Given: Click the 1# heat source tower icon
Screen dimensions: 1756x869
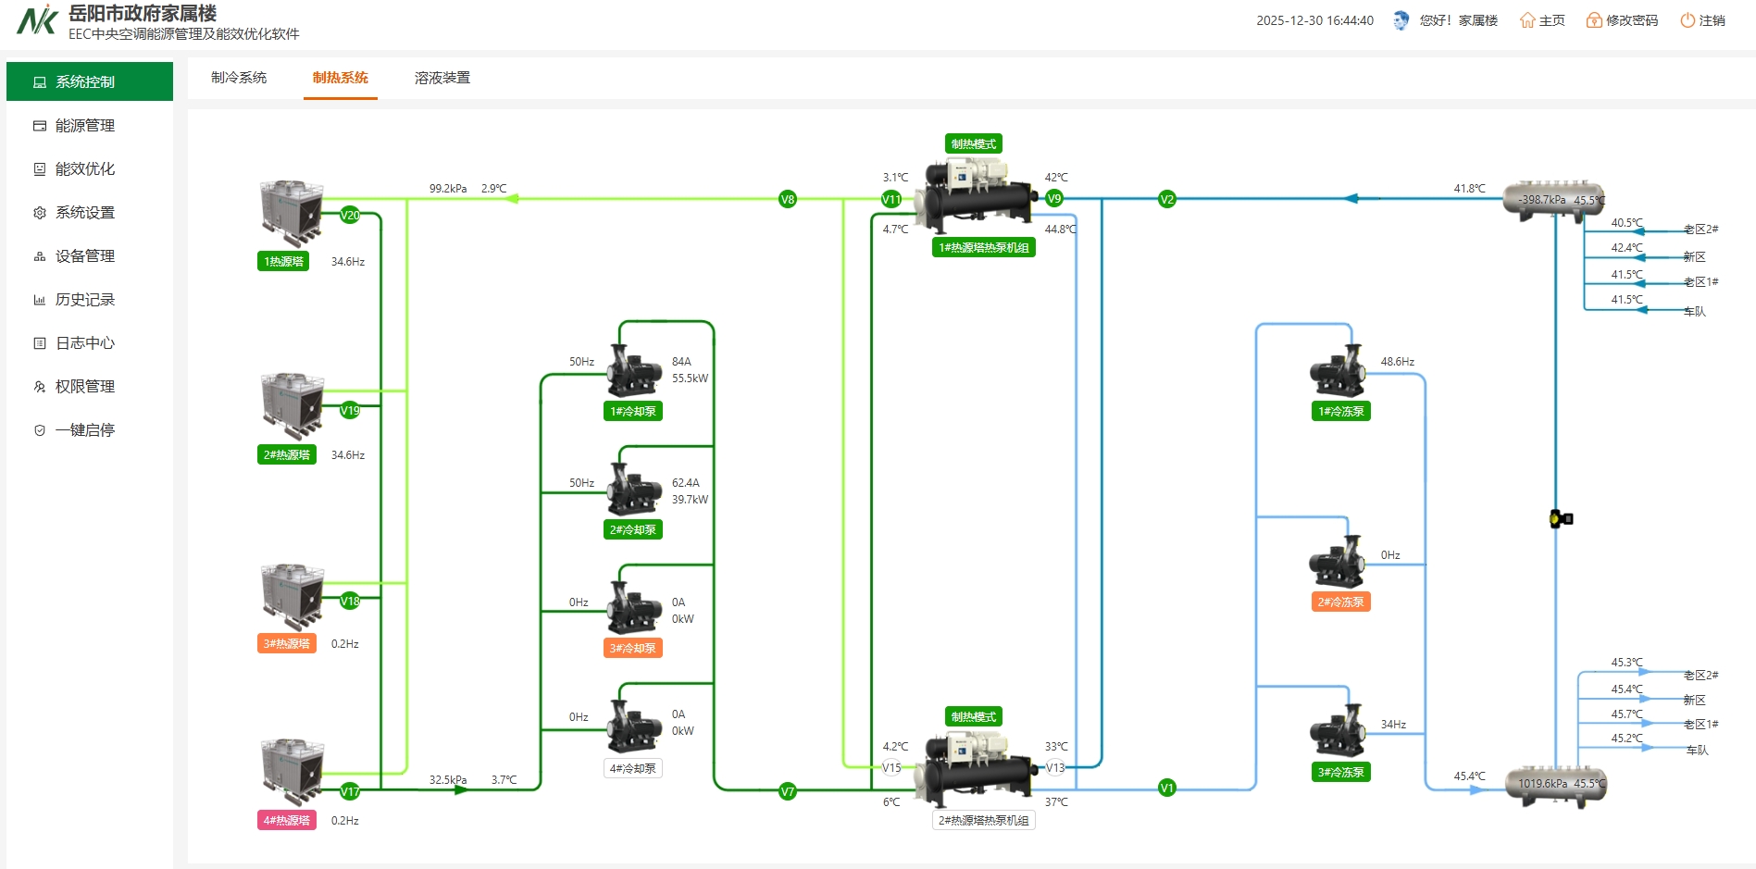Looking at the screenshot, I should (291, 212).
